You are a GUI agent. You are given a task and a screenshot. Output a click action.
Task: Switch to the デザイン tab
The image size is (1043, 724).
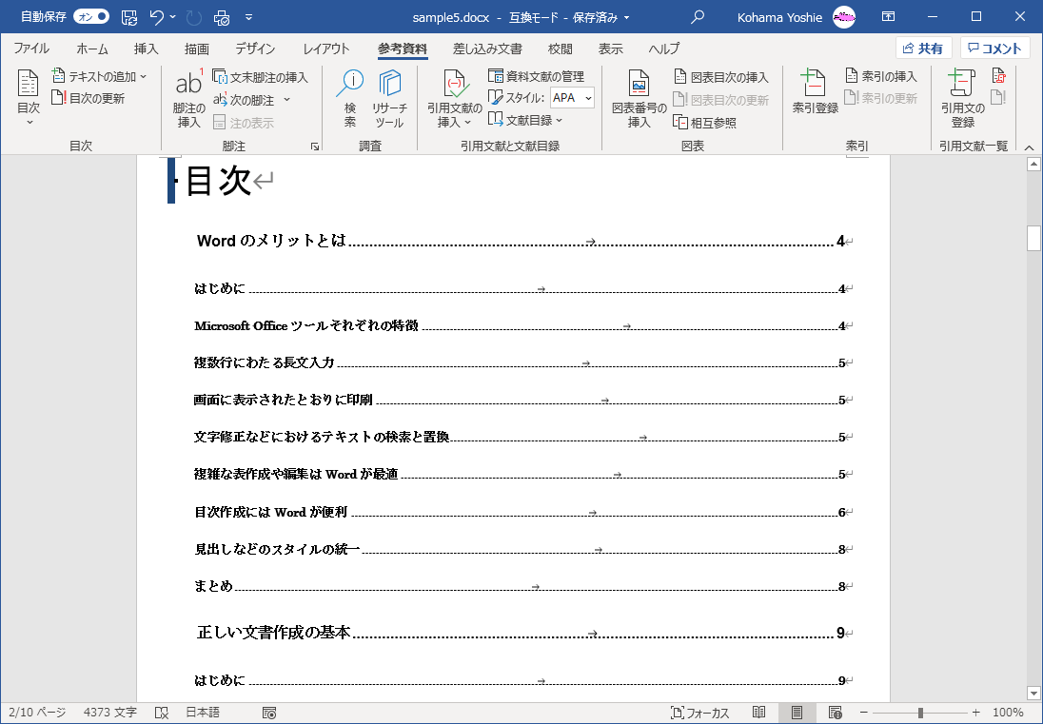click(255, 49)
